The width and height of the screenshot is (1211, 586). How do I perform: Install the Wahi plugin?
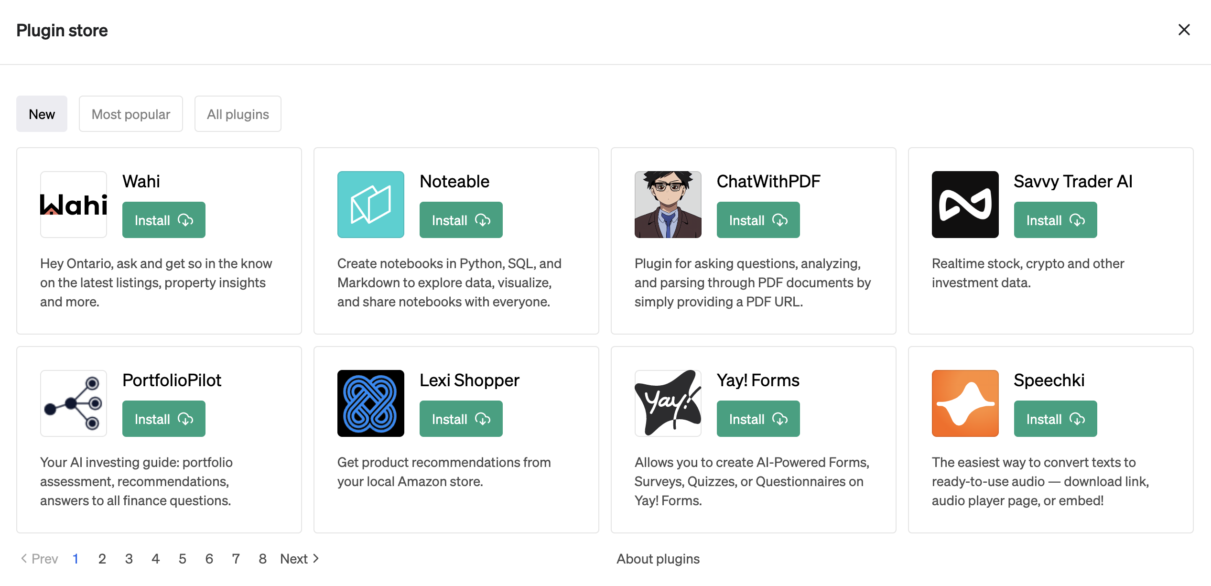(x=164, y=220)
